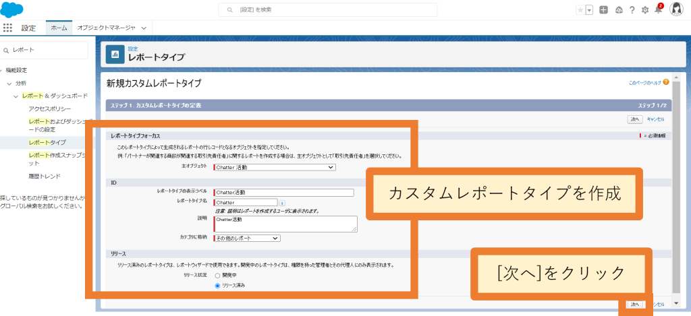
Task: Switch to the ホーム tab
Action: pos(59,28)
